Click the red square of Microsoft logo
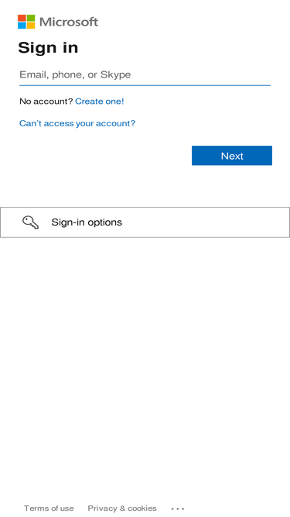The height and width of the screenshot is (517, 290). [22, 18]
